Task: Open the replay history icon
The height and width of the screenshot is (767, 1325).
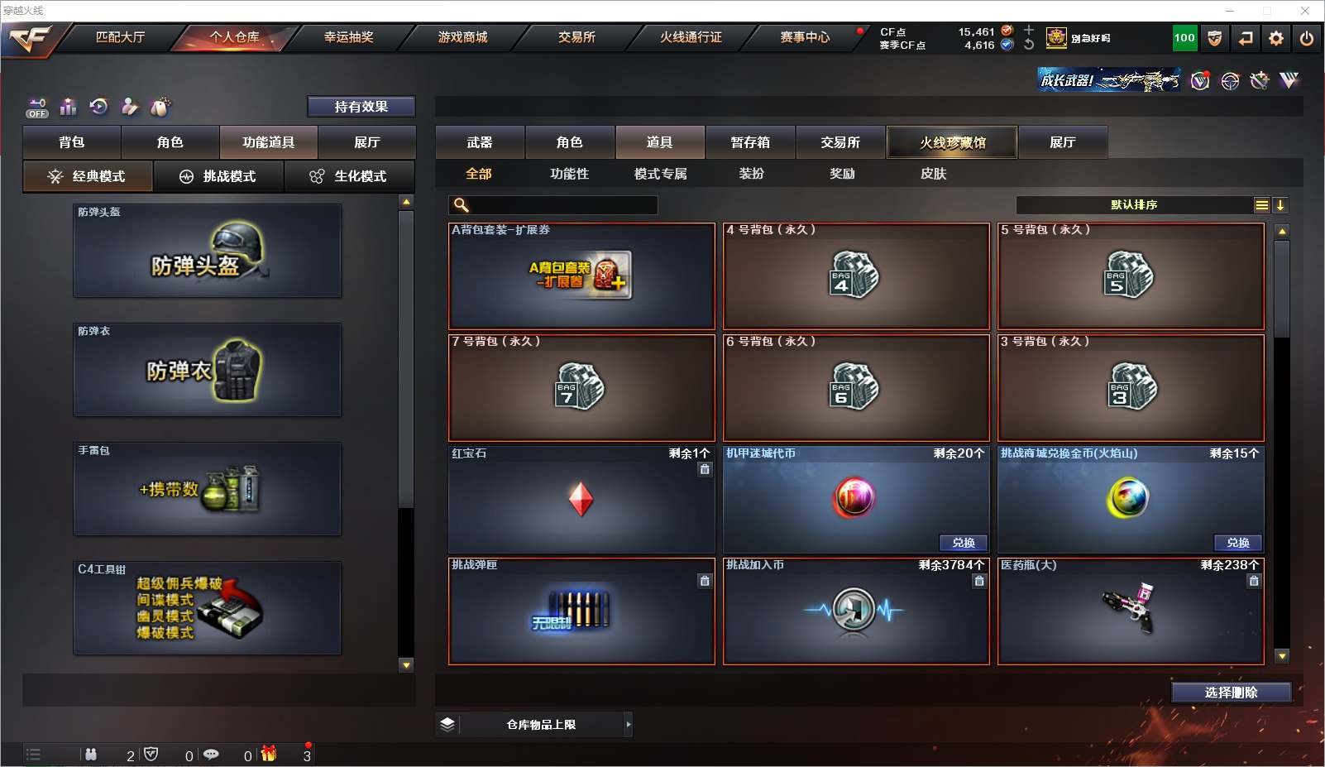Action: 98,107
